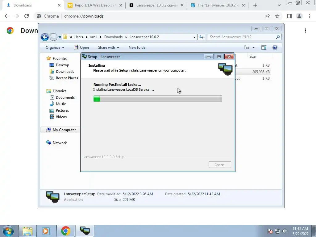
Task: Click Open in the Explorer toolbar
Action: tap(81, 48)
